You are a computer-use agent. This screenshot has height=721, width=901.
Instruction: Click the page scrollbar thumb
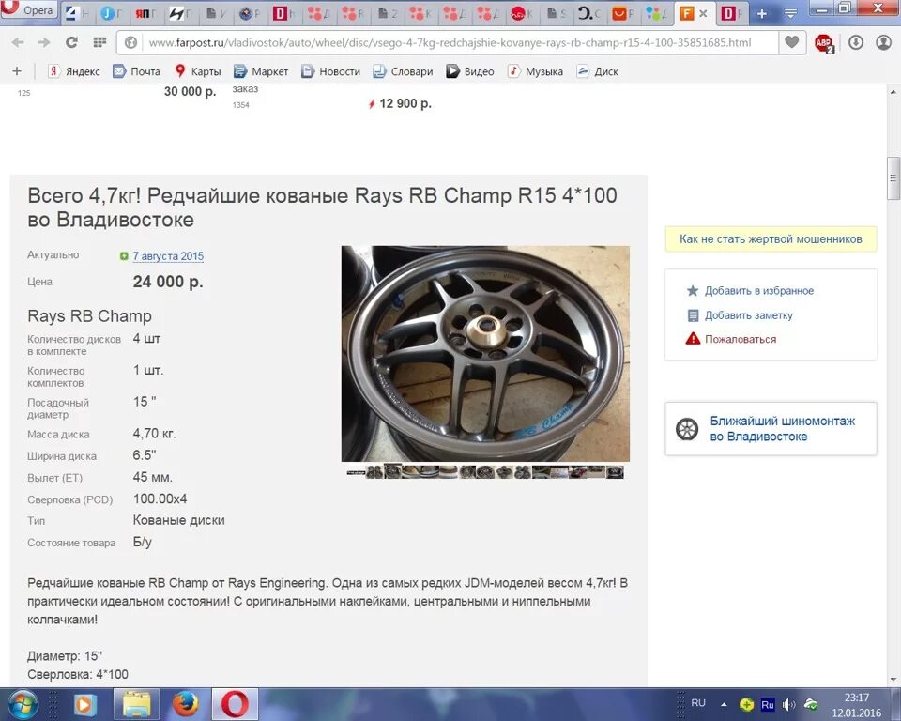(x=893, y=178)
